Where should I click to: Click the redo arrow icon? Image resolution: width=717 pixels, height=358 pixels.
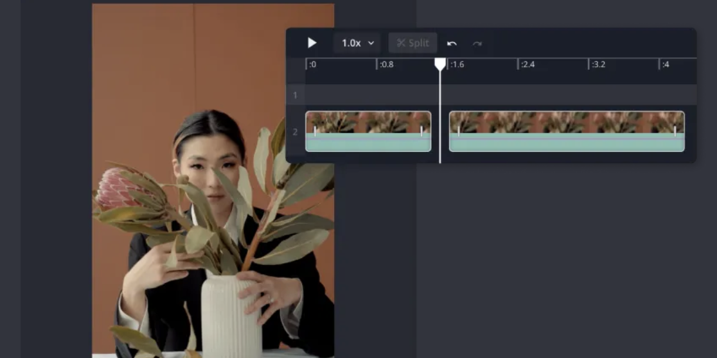point(477,44)
